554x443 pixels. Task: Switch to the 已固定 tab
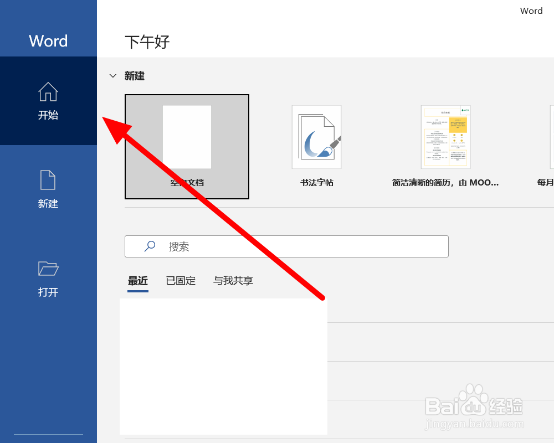181,281
